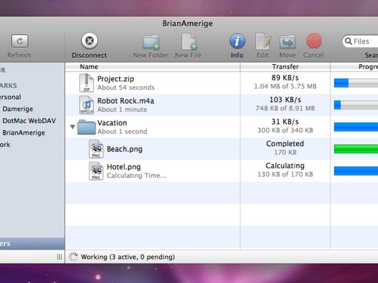Click the Move toolbar icon
Viewport: 378px width, 283px height.
288,42
